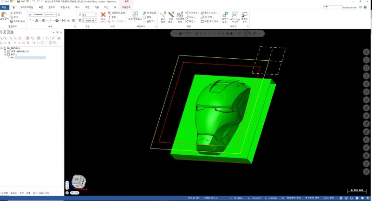Click the blue Help question icon at top right
The width and height of the screenshot is (372, 201).
(365, 7)
